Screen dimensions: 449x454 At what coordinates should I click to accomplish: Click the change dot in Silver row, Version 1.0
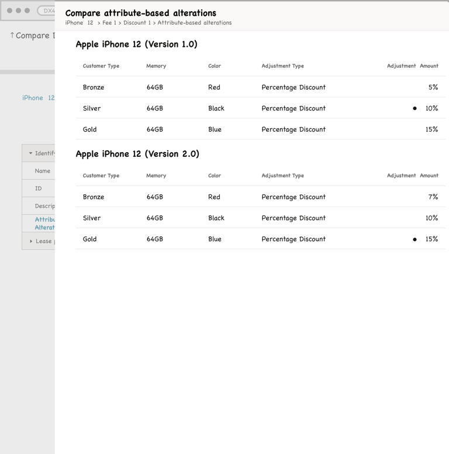point(415,108)
